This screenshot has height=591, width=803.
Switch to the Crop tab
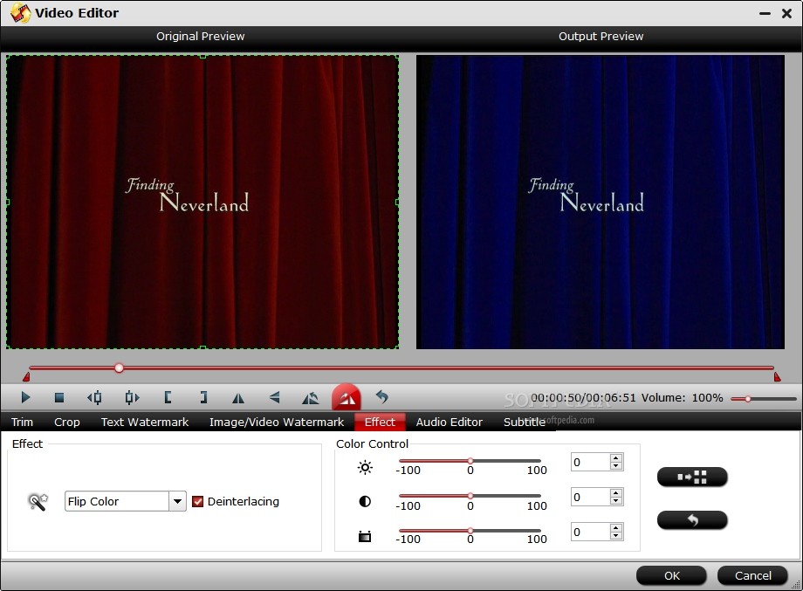[x=67, y=422]
